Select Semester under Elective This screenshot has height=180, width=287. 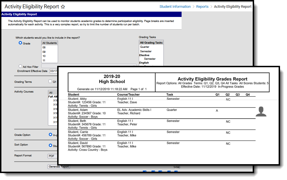pyautogui.click(x=150, y=59)
